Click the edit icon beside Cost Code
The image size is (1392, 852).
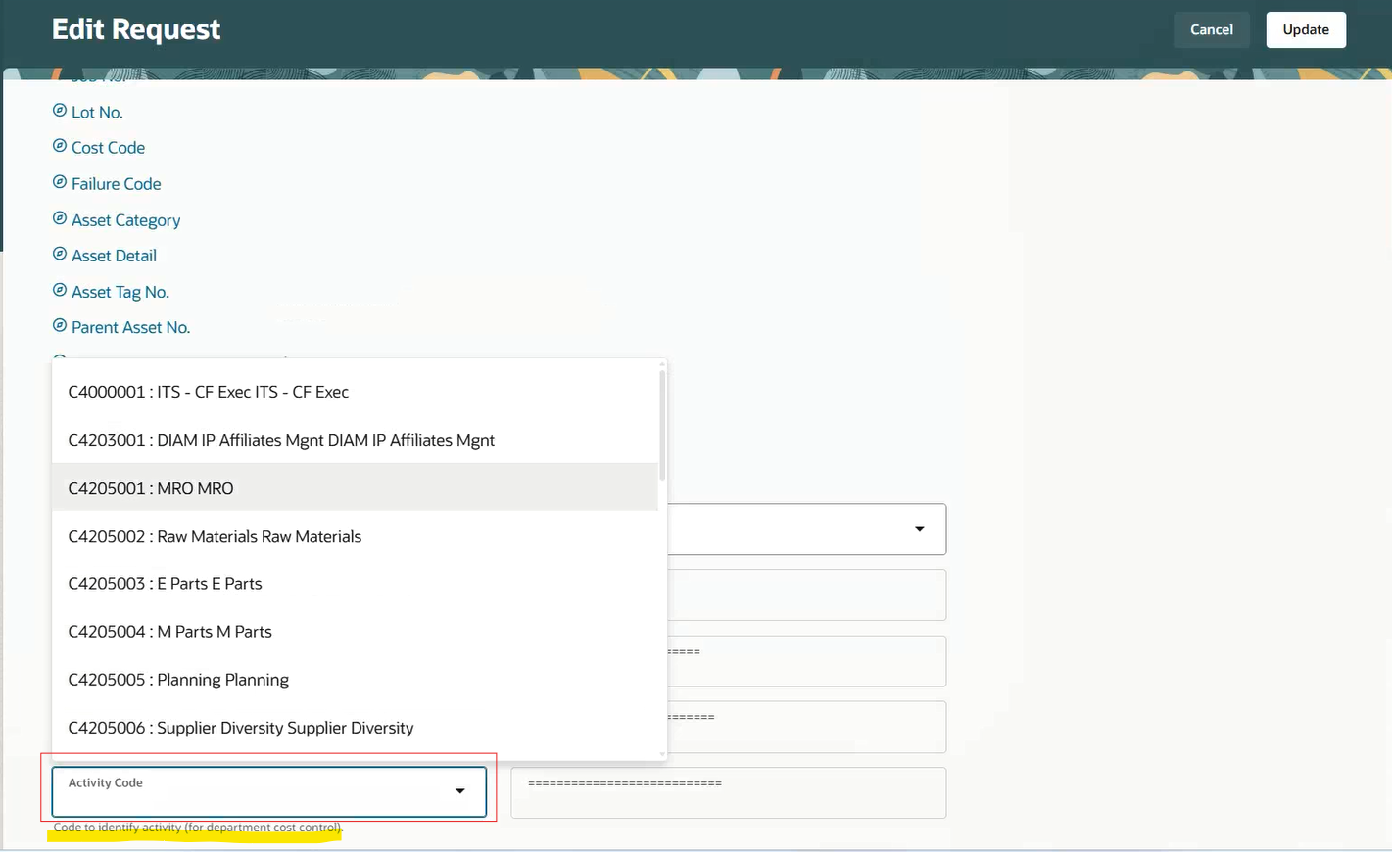[x=59, y=147]
